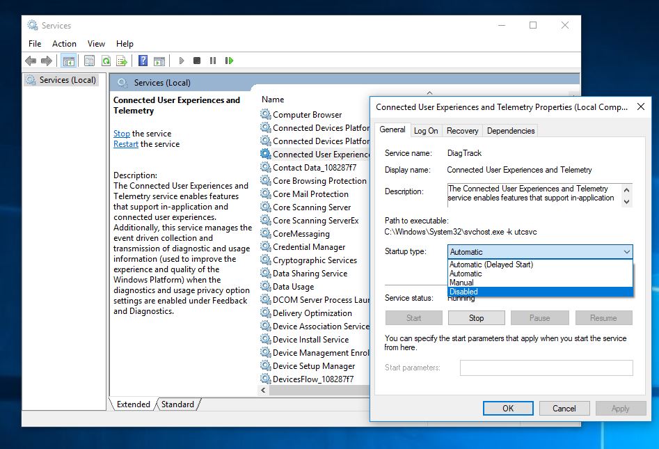Select Credential Manager in the services list
The height and width of the screenshot is (449, 659).
[x=309, y=247]
